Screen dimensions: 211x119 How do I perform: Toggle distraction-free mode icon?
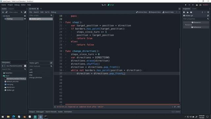pos(179,9)
